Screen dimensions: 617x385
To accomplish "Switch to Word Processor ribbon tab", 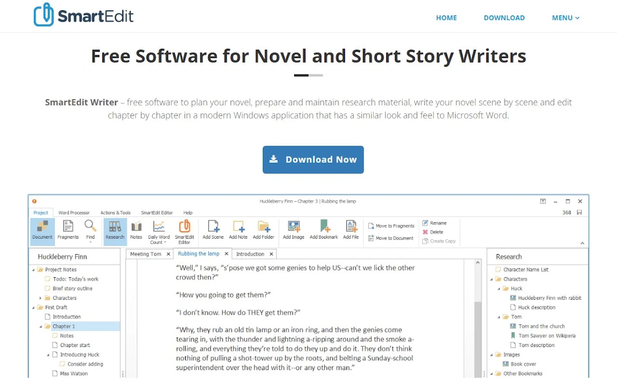I will pyautogui.click(x=74, y=213).
